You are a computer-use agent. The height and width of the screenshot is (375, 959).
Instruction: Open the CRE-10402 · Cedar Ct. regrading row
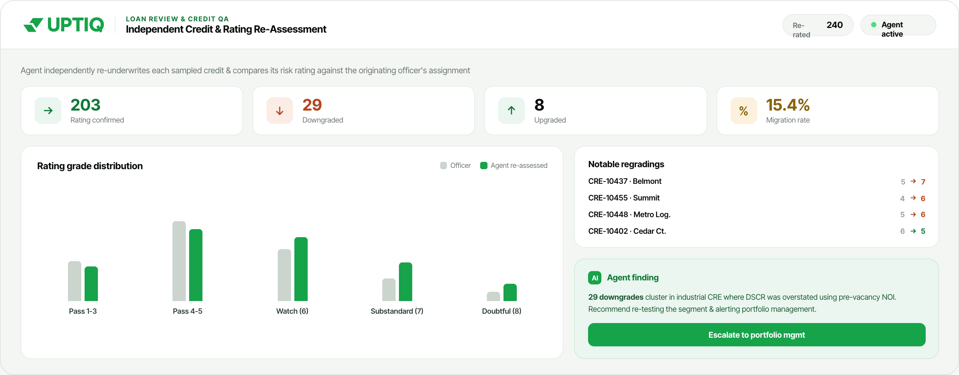point(757,231)
